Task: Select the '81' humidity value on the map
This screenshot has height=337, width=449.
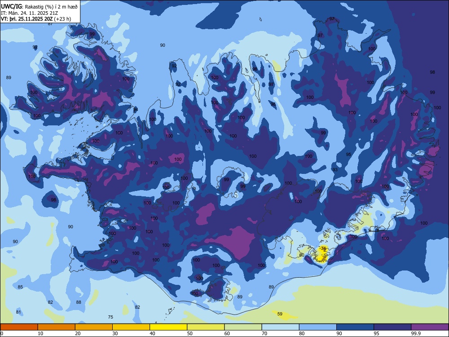Action: pyautogui.click(x=18, y=312)
